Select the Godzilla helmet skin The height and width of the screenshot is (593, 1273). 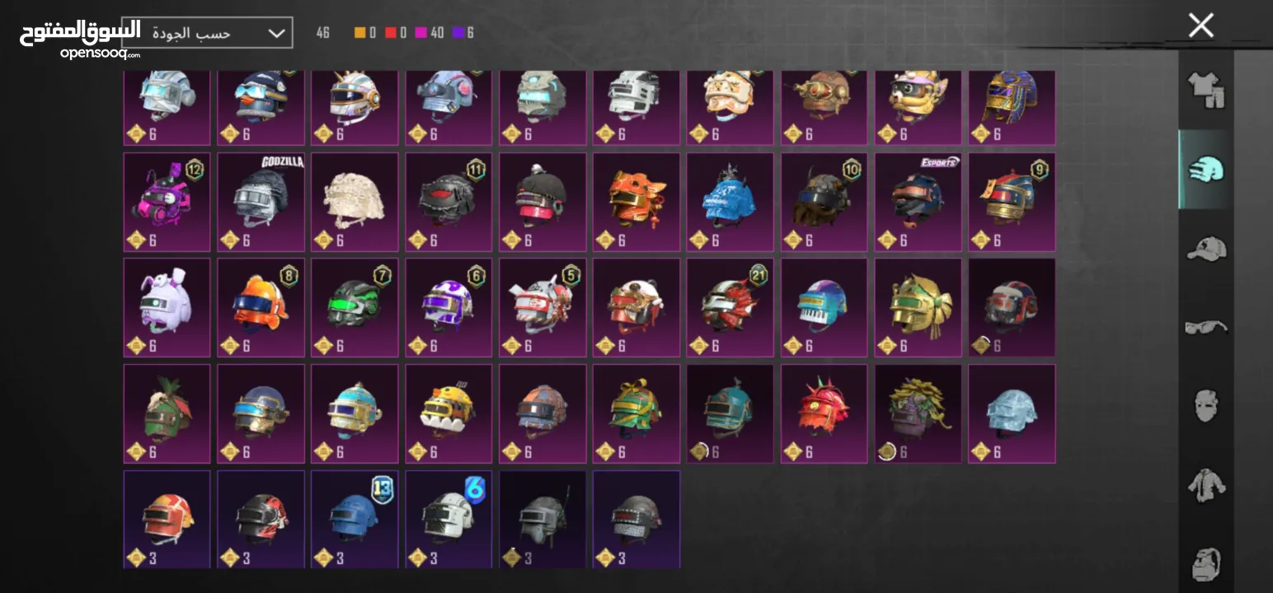[x=261, y=202]
